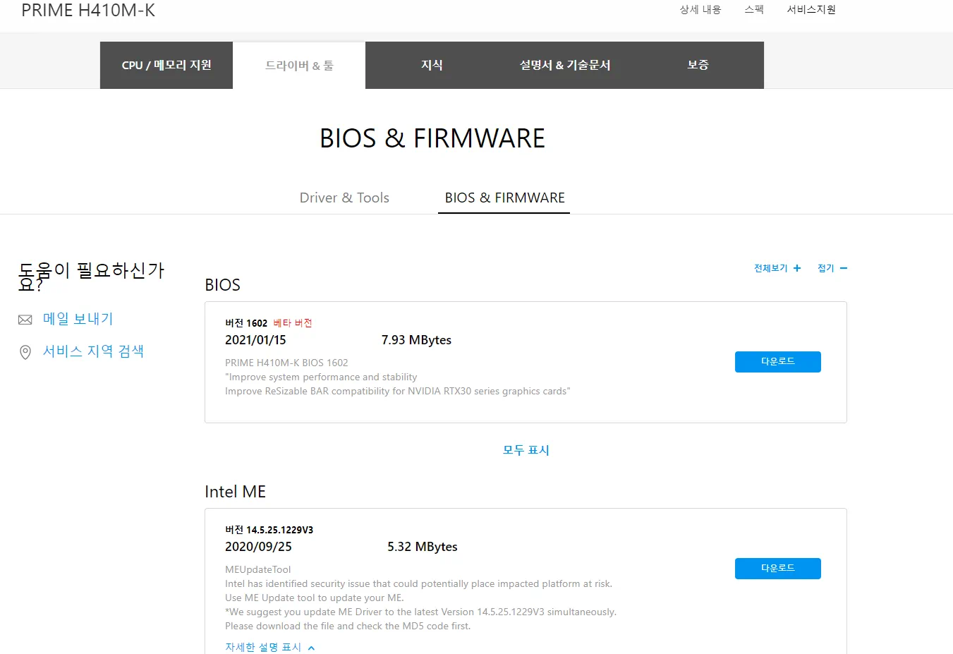Viewport: 953px width, 654px height.
Task: Click the minus icon beside 접기
Action: tap(844, 268)
